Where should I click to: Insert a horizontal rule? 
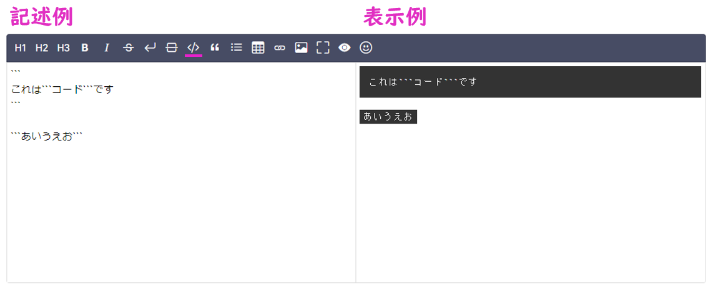tap(172, 47)
